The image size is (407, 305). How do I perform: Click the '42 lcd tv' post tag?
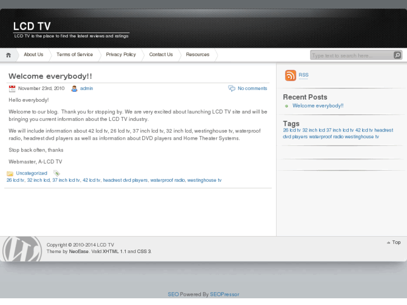coord(91,180)
